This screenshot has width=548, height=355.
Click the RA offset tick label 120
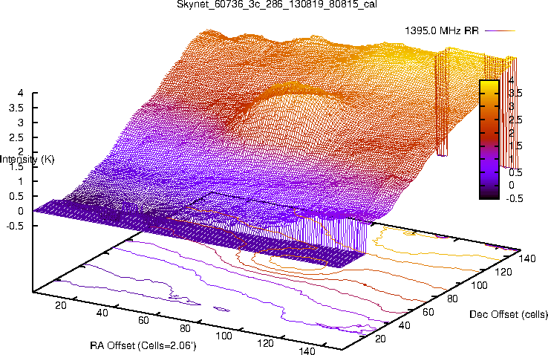(265, 343)
